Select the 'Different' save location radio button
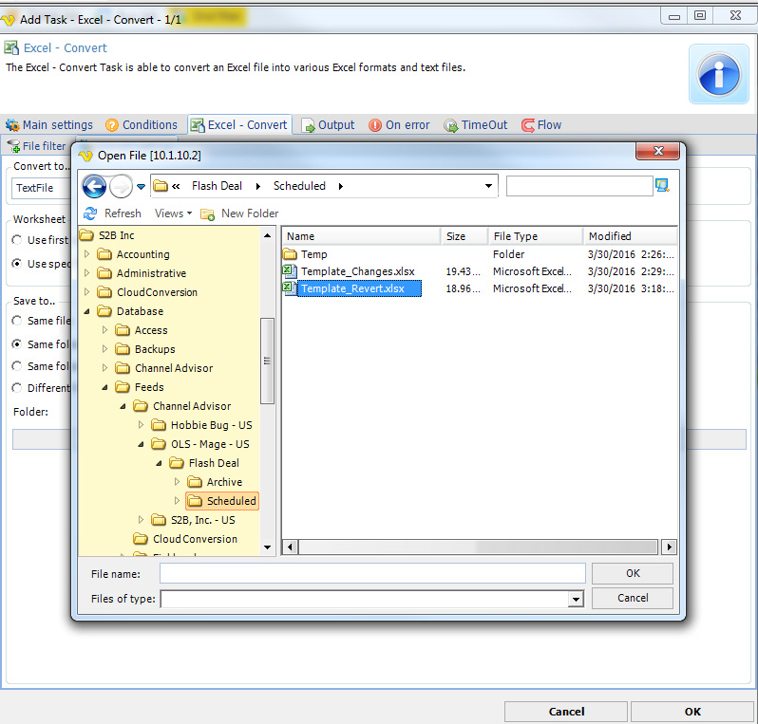Screen dimensions: 758x724 [x=17, y=387]
